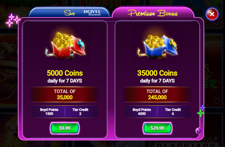Click Tier Credit 2 label
This screenshot has width=225, height=147.
click(x=80, y=112)
